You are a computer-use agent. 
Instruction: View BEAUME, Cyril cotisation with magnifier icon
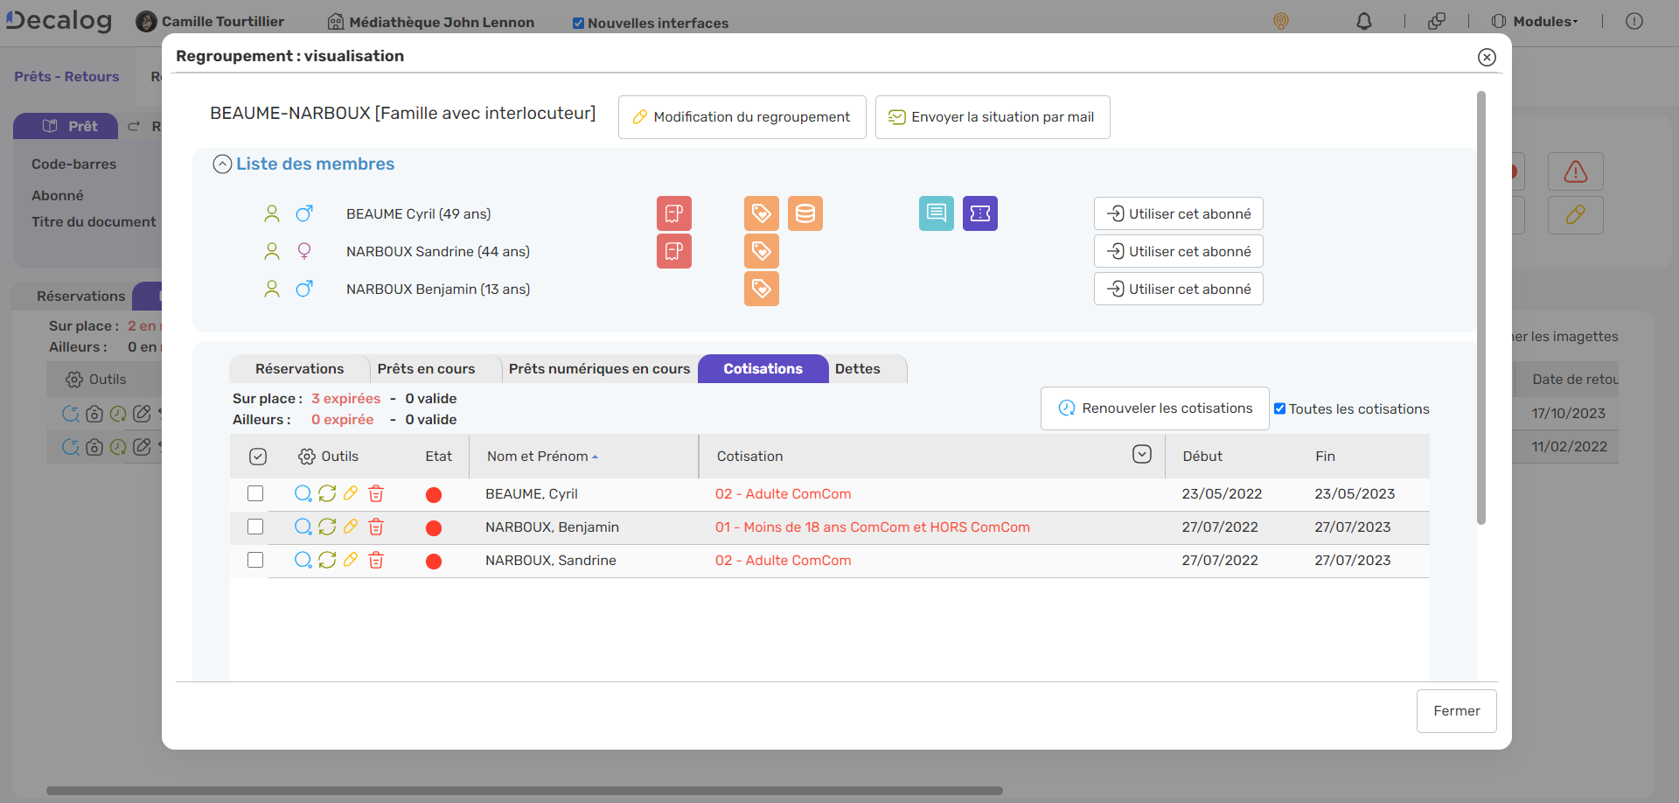[303, 494]
